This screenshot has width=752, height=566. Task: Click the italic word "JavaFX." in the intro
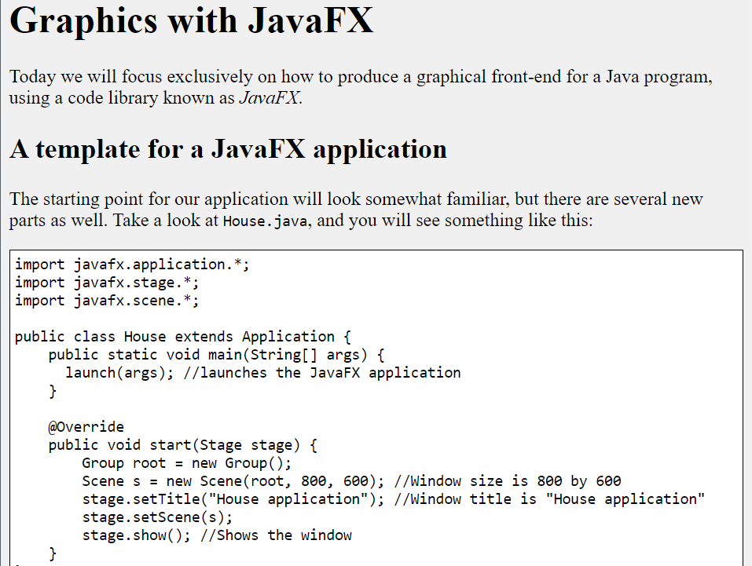pos(270,98)
